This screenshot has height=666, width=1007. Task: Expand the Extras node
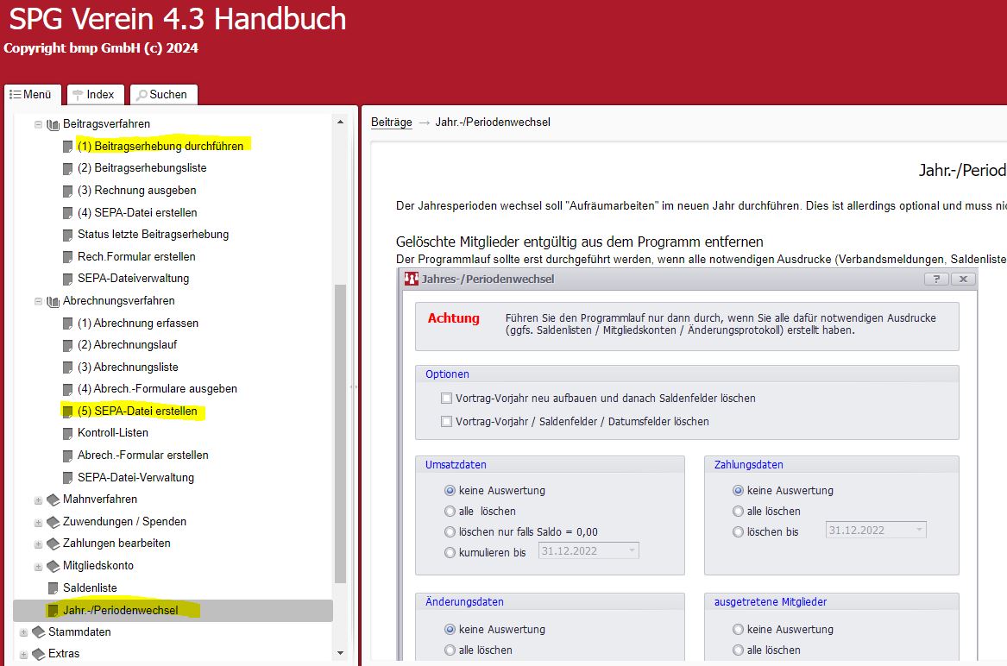point(24,655)
